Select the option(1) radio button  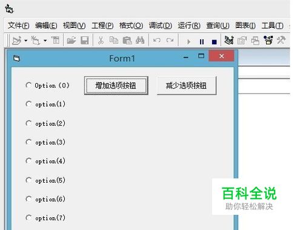[28, 104]
